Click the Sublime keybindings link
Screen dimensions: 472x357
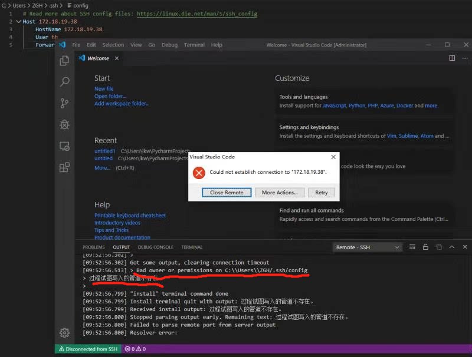pos(408,136)
